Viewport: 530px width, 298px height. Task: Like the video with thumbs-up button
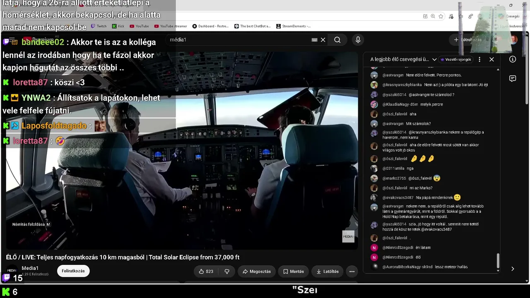206,272
